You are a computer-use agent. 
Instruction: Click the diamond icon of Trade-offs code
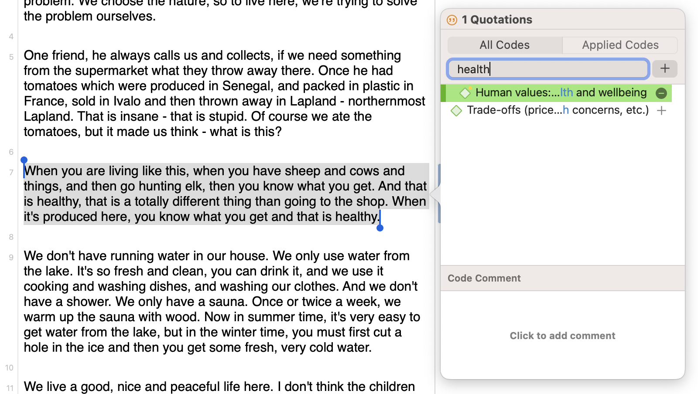click(456, 111)
